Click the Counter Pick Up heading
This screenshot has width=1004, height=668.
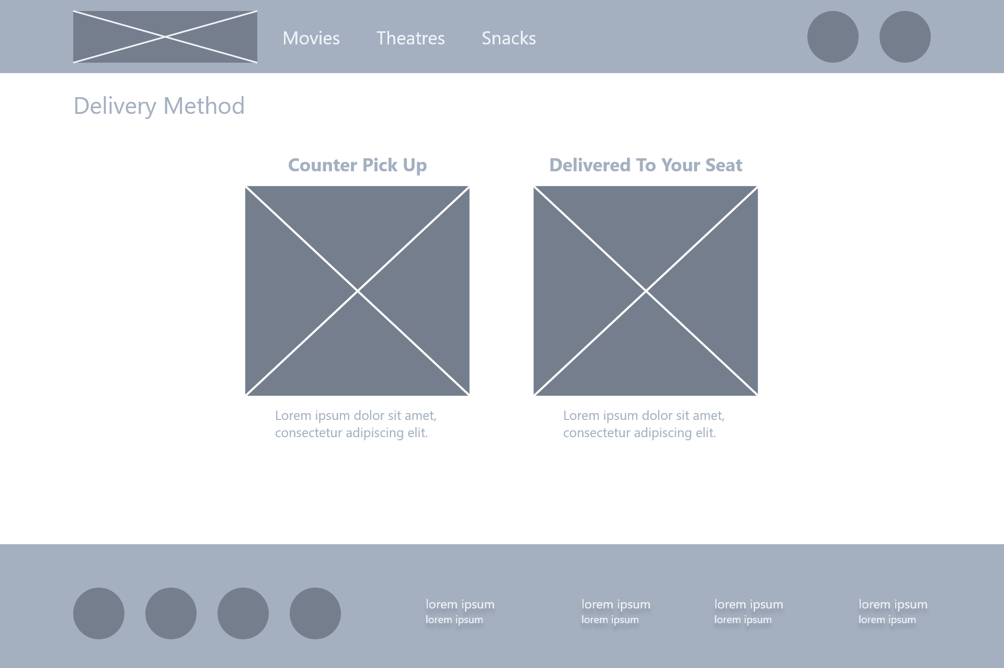tap(357, 165)
